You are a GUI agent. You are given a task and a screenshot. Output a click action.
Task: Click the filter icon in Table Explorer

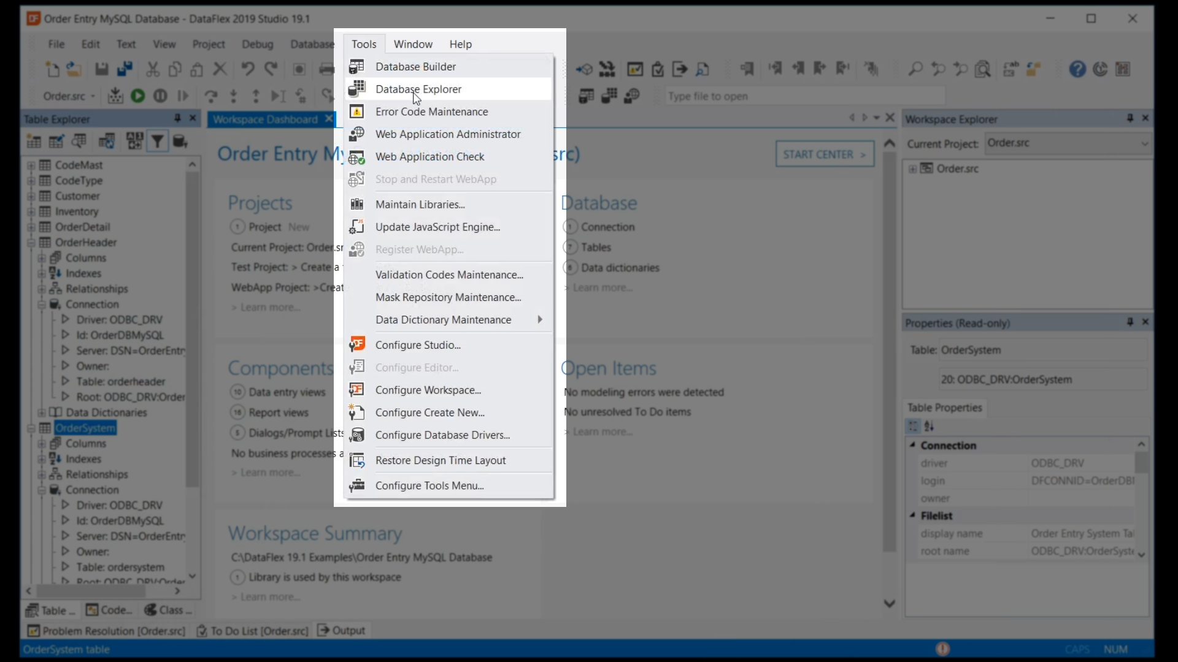(157, 142)
